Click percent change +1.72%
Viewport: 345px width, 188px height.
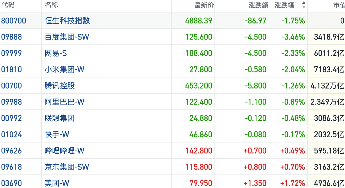(292, 183)
